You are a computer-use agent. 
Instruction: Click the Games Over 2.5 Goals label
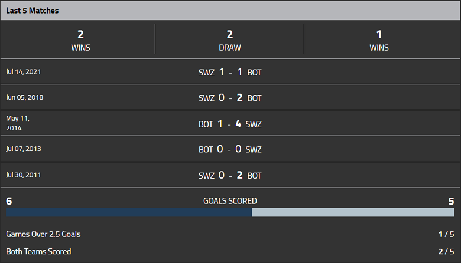tap(43, 234)
